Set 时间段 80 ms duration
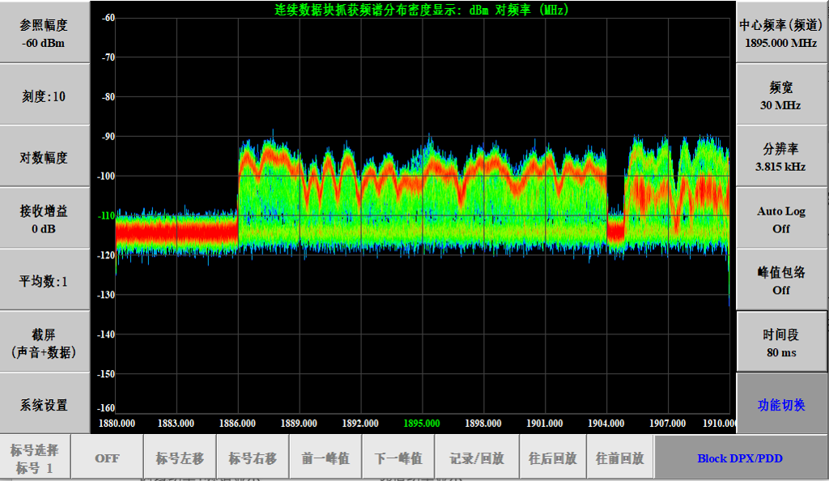This screenshot has width=829, height=481. [x=781, y=342]
